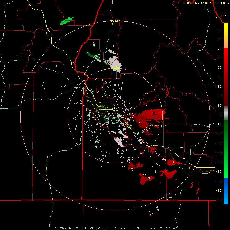Select the -90 knots scale label

[x=218, y=200]
